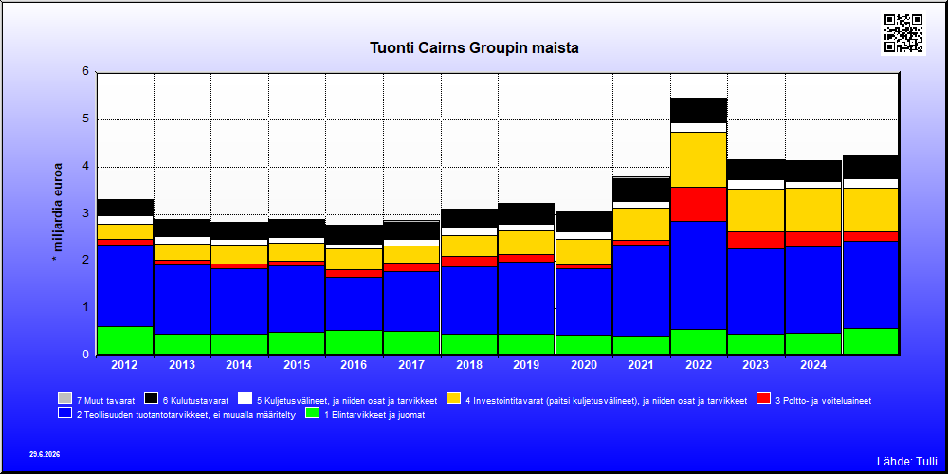The image size is (948, 474).
Task: Click the y-axis value 4
Action: (85, 166)
